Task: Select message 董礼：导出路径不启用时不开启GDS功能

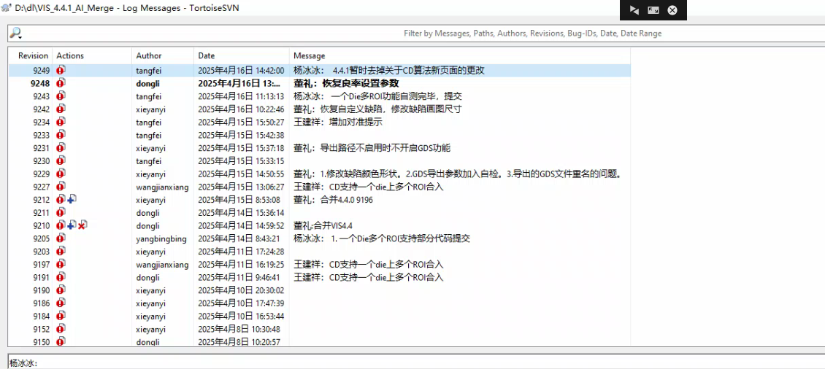Action: [372, 148]
